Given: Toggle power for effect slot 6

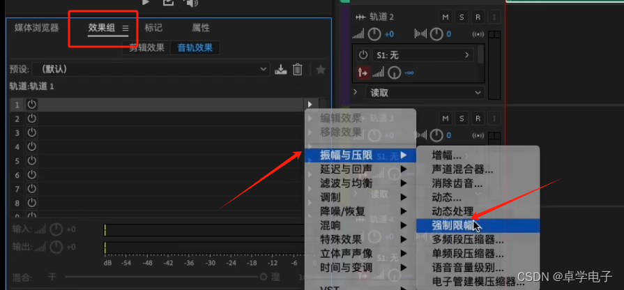Looking at the screenshot, I should (31, 175).
